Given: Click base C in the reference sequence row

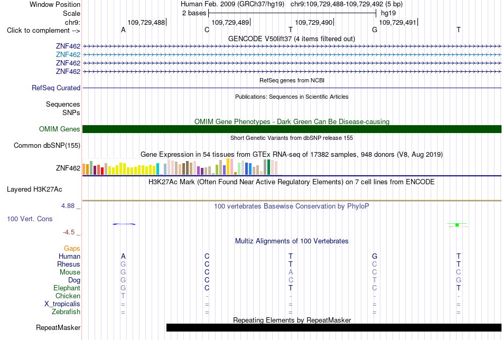Looking at the screenshot, I should pos(207,30).
